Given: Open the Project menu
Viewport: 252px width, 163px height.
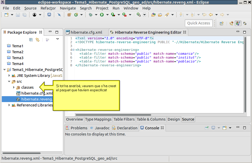Looking at the screenshot, I should click(102, 8).
